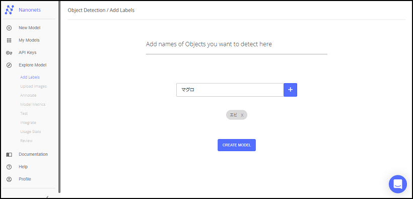Click the Nanonets logo icon
Screen dimensions: 413x199
click(x=9, y=10)
